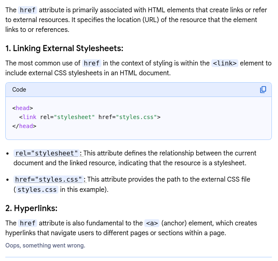Click the "Oops, something went wrong." message
Viewport: 278px width, 261px height.
pos(45,245)
